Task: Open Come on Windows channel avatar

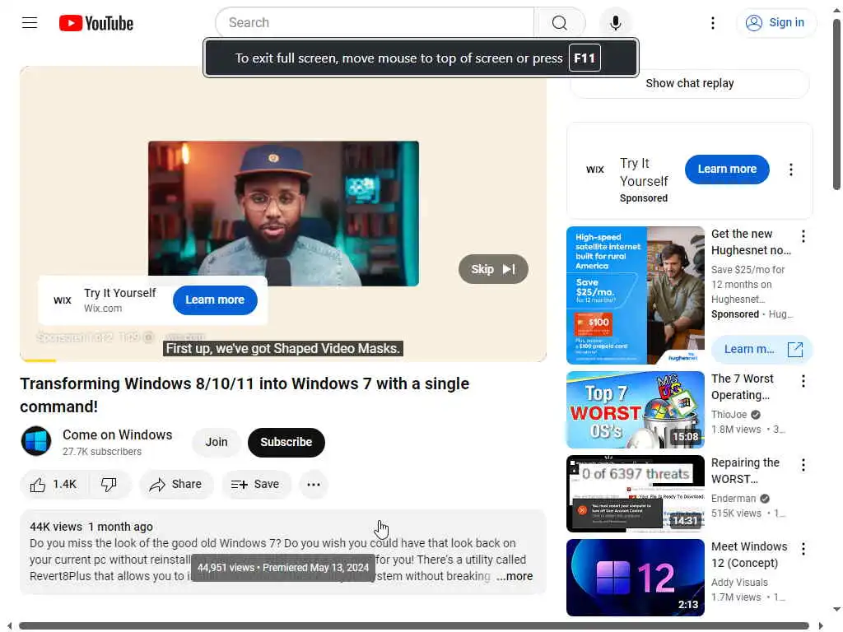Action: [x=36, y=441]
